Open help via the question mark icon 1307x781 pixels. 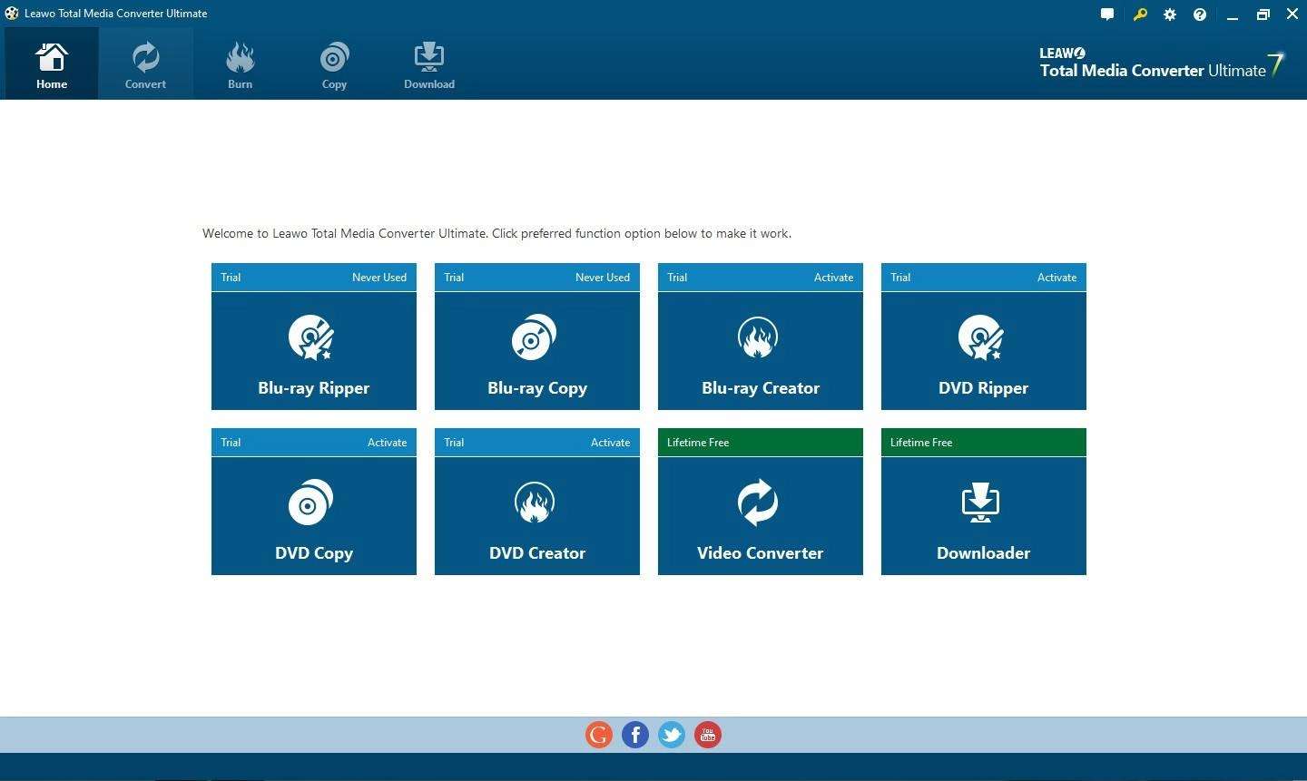coord(1200,15)
